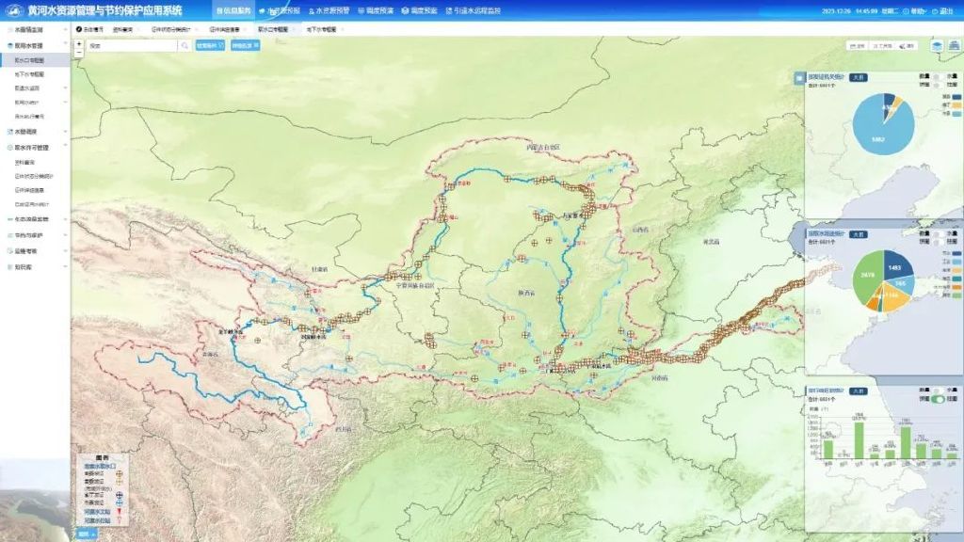
Task: Click the search magnifier icon in the map search bar
Action: [x=185, y=45]
